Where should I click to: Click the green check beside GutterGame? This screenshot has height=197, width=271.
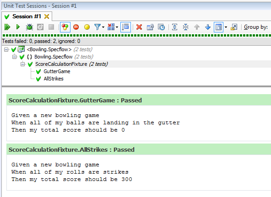point(38,71)
